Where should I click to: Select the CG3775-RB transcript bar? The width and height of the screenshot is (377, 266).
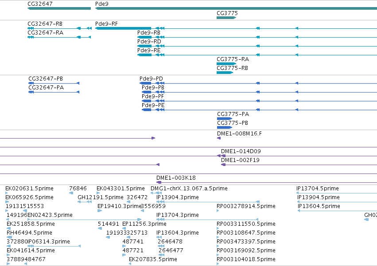(225, 73)
